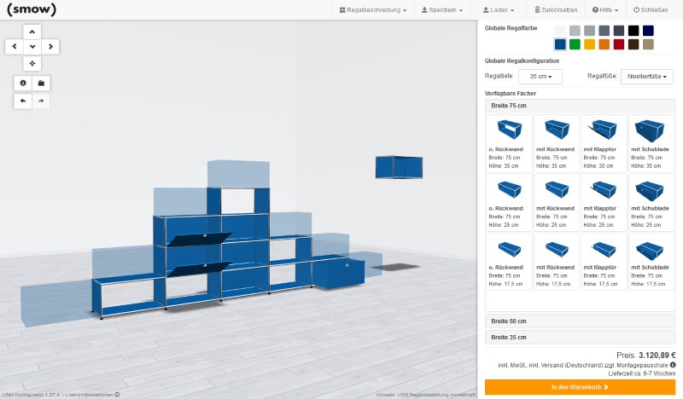The height and width of the screenshot is (399, 683).
Task: Click the 'In den Warenkorb' button
Action: tap(580, 387)
